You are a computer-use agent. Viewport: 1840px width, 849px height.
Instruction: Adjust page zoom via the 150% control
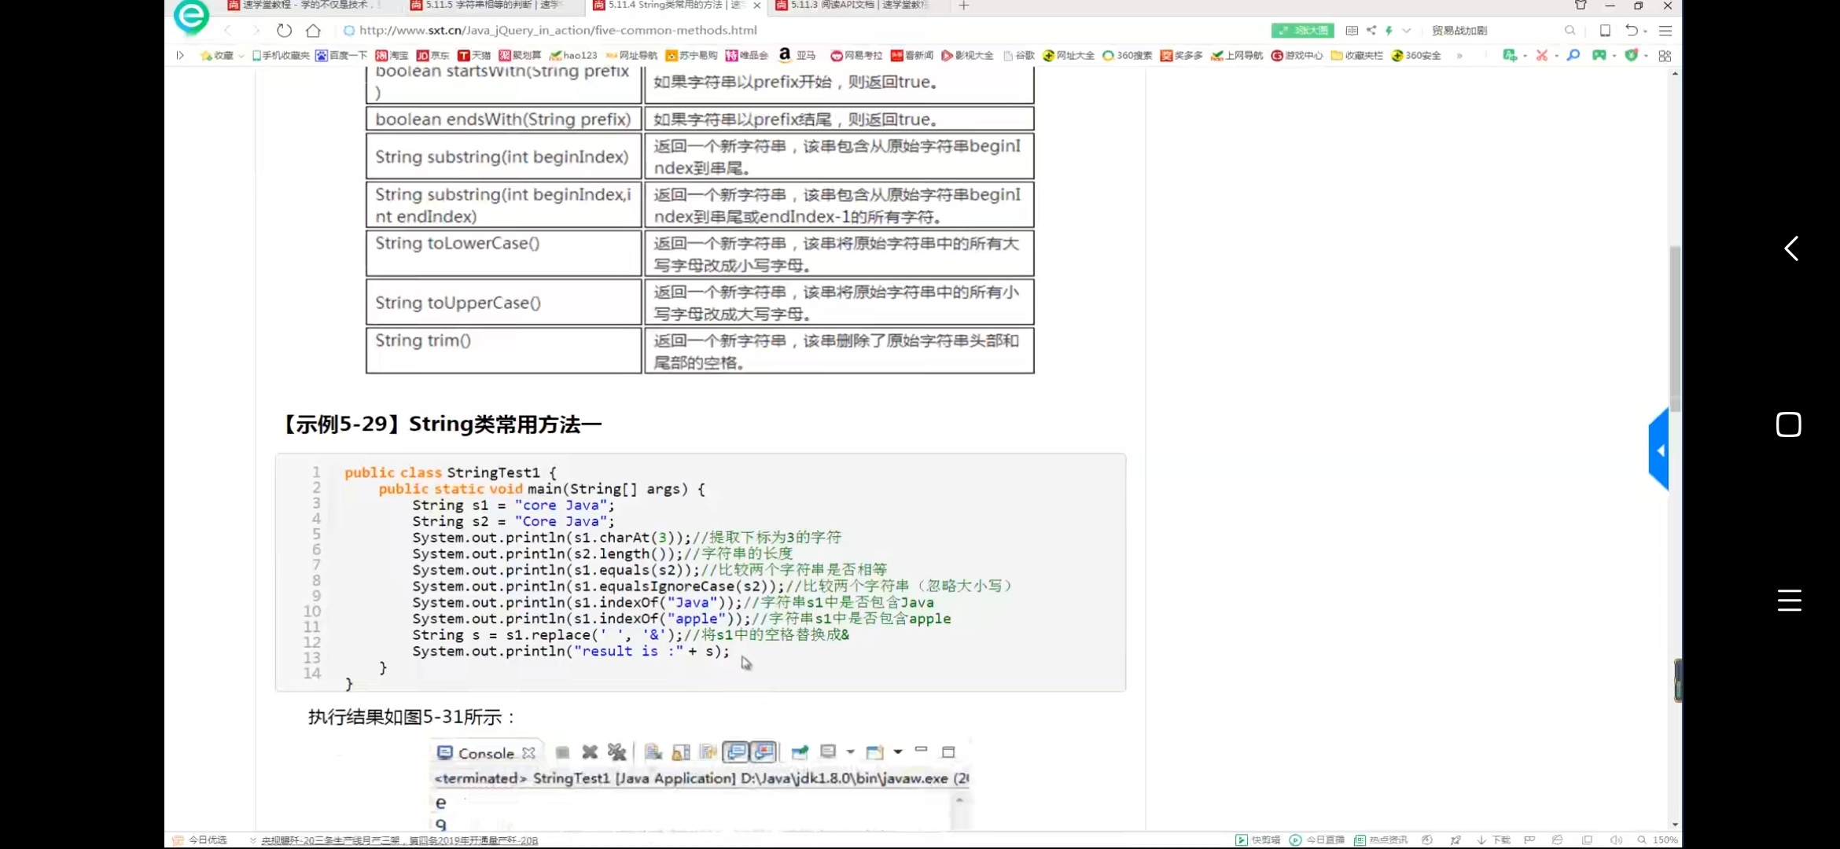pyautogui.click(x=1665, y=840)
